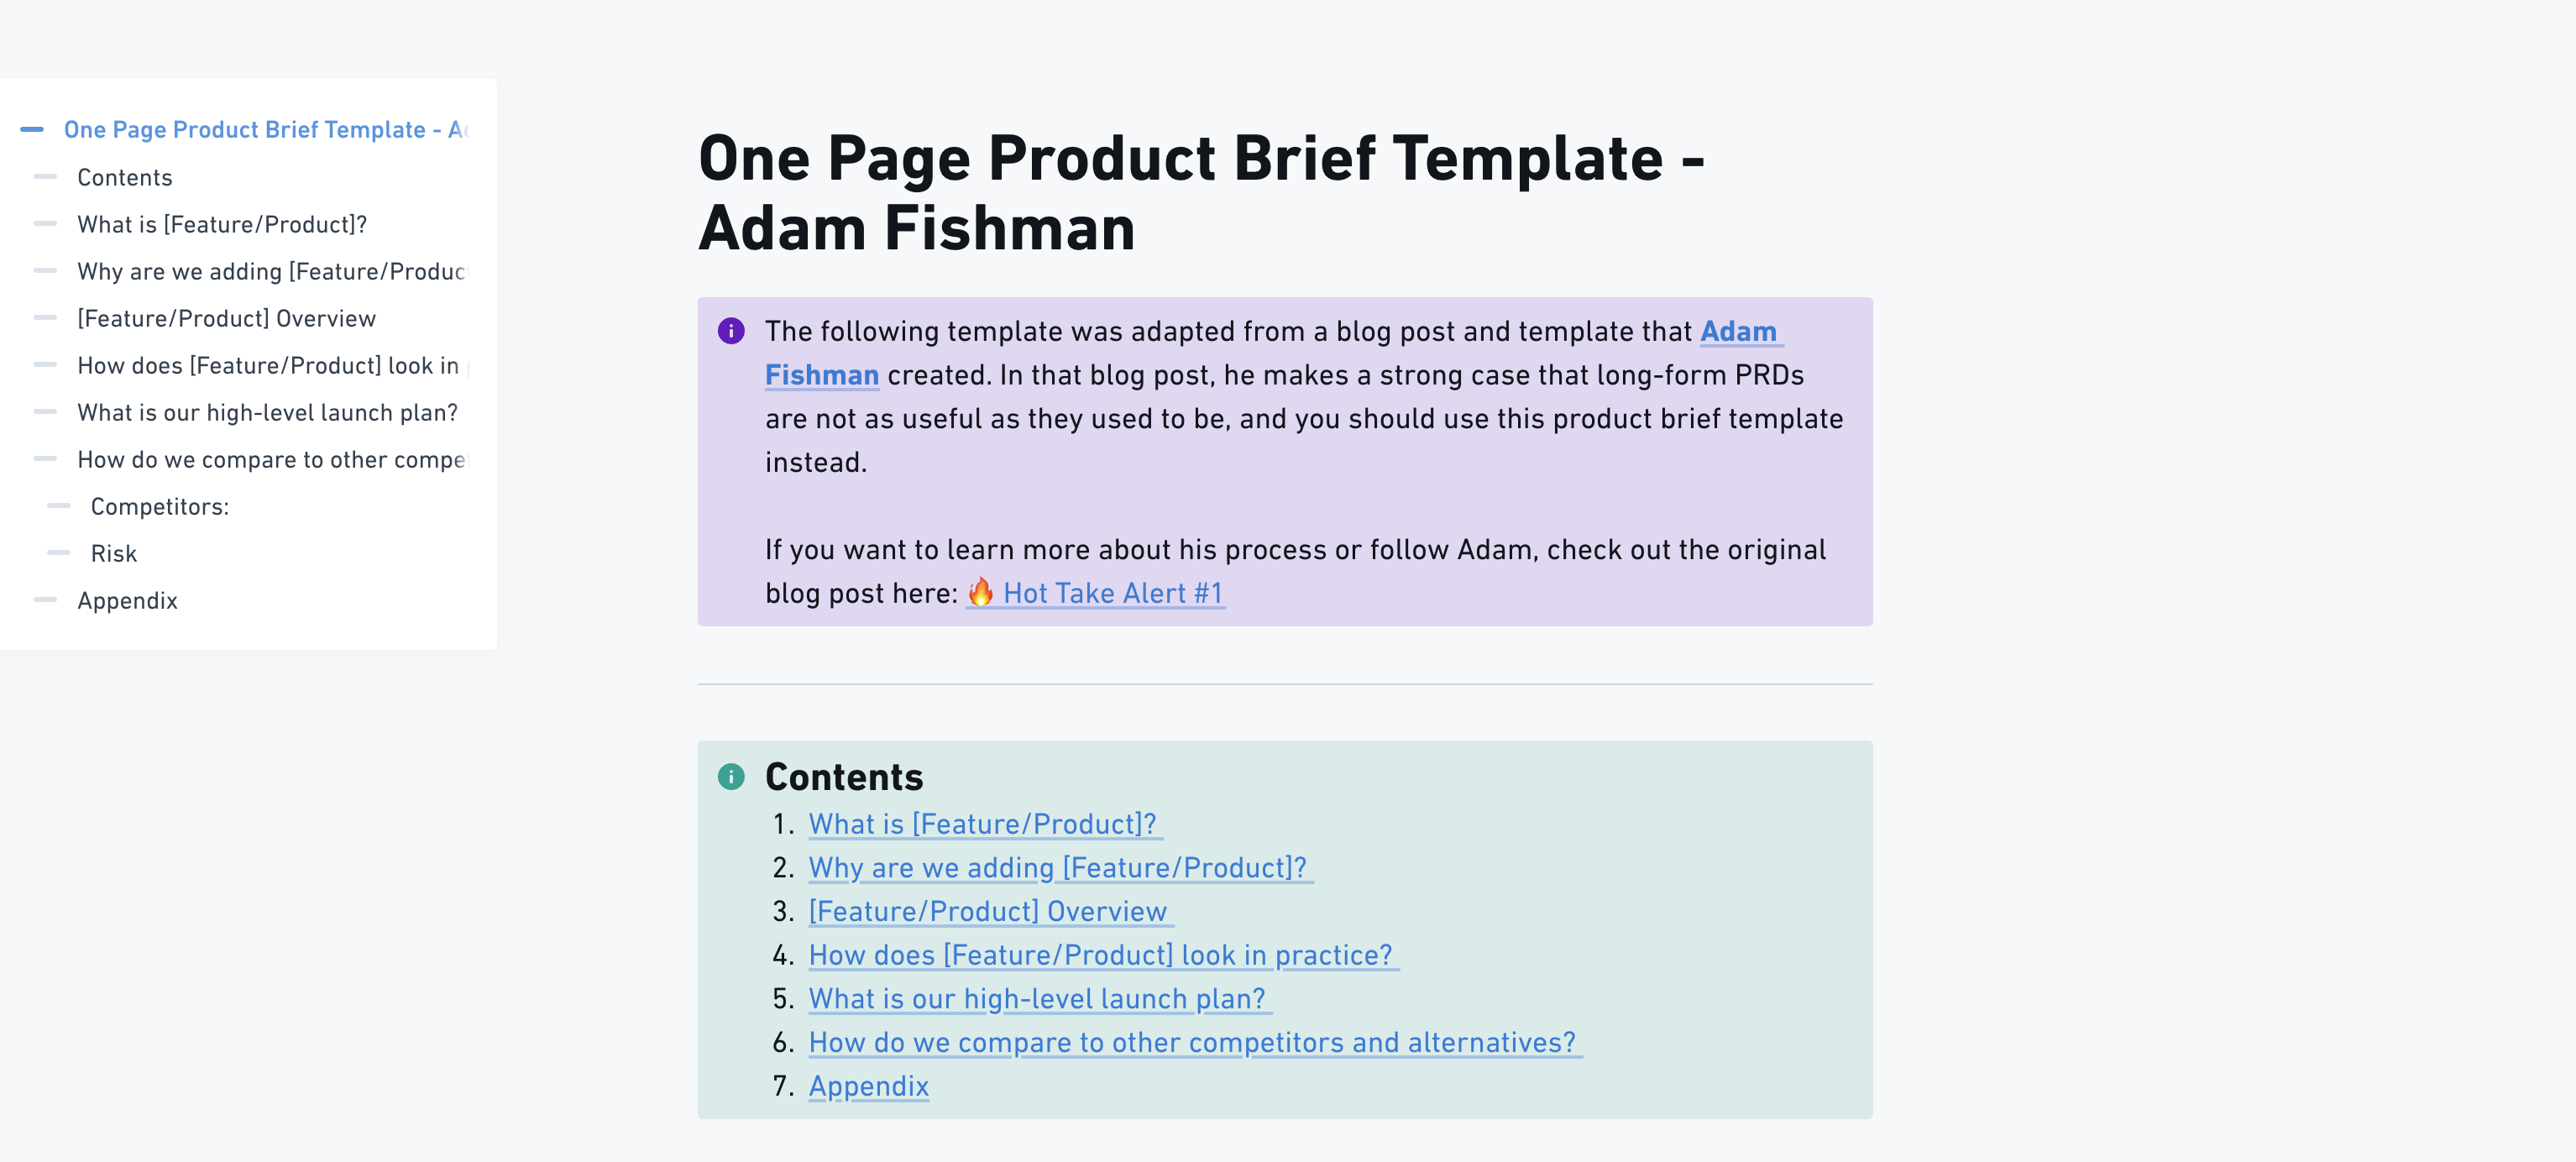Image resolution: width=2576 pixels, height=1162 pixels.
Task: Navigate to Competitors: in sidebar outline
Action: coord(160,507)
